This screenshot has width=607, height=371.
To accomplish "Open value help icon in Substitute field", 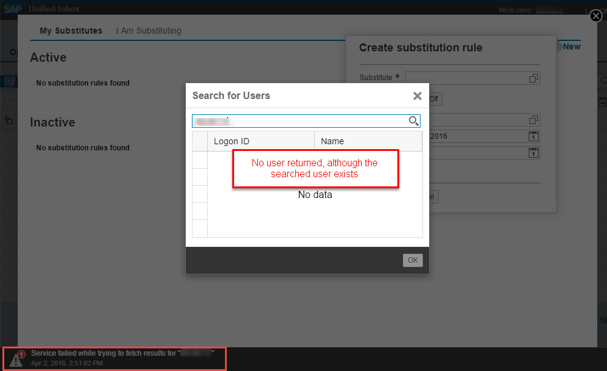I will click(x=534, y=78).
